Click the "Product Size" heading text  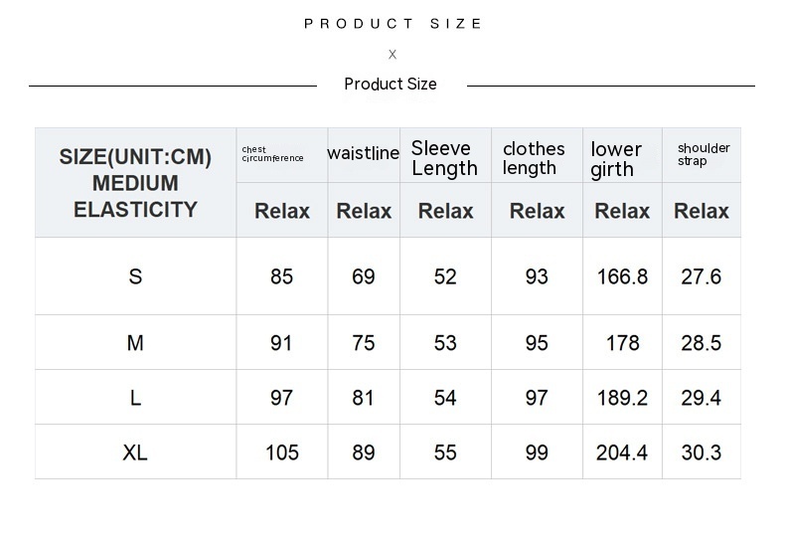point(391,85)
